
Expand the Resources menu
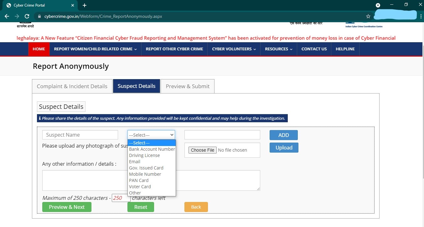tap(278, 49)
